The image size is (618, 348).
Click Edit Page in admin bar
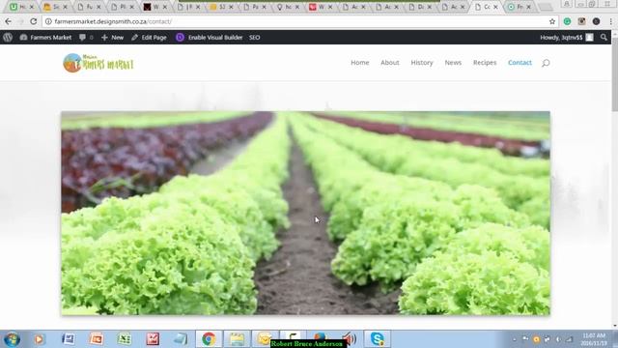[x=149, y=38]
